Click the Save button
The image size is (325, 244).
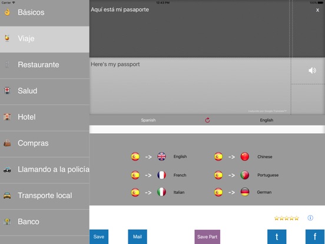pos(99,237)
